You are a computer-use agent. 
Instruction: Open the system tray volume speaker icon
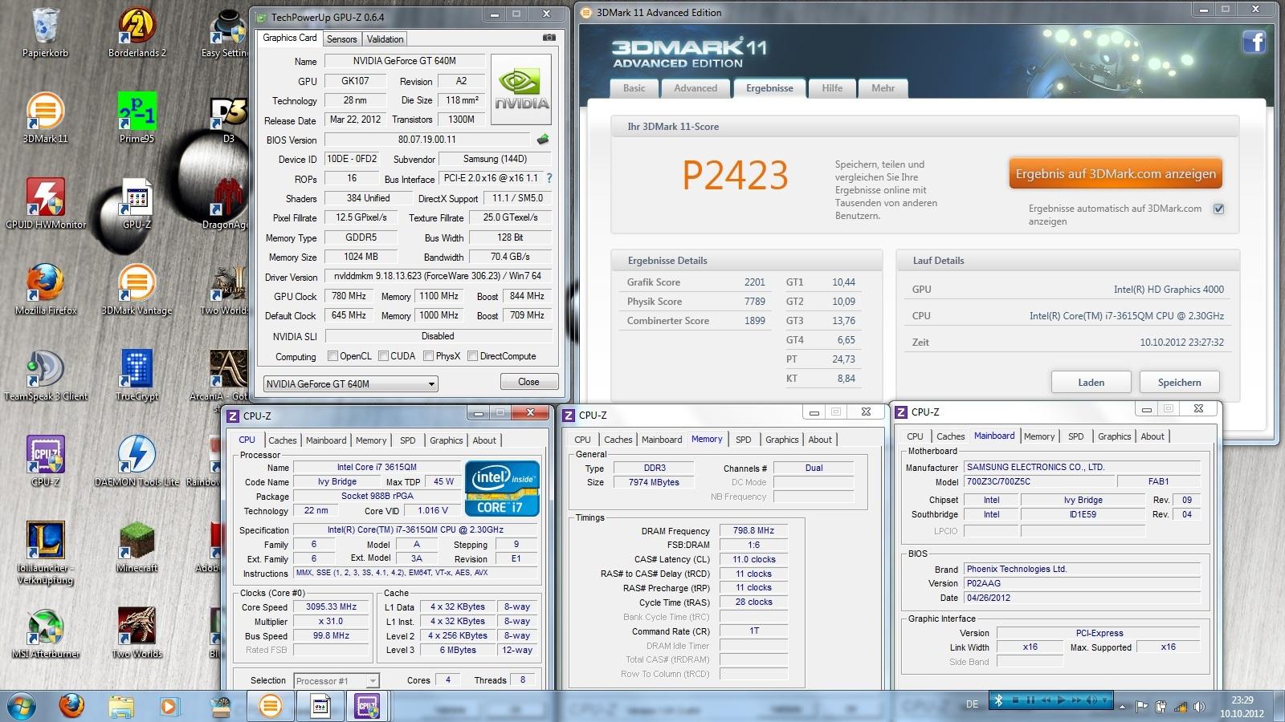click(x=1199, y=707)
